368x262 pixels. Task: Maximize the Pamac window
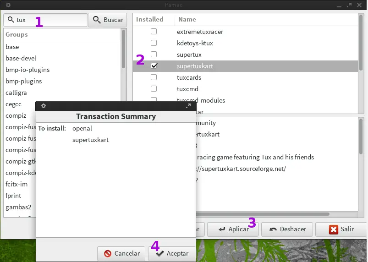coord(349,5)
